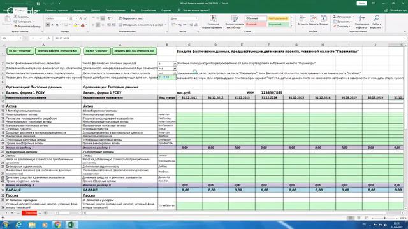Apply Формат по образцу painter
408x229 pixels.
click(x=27, y=26)
